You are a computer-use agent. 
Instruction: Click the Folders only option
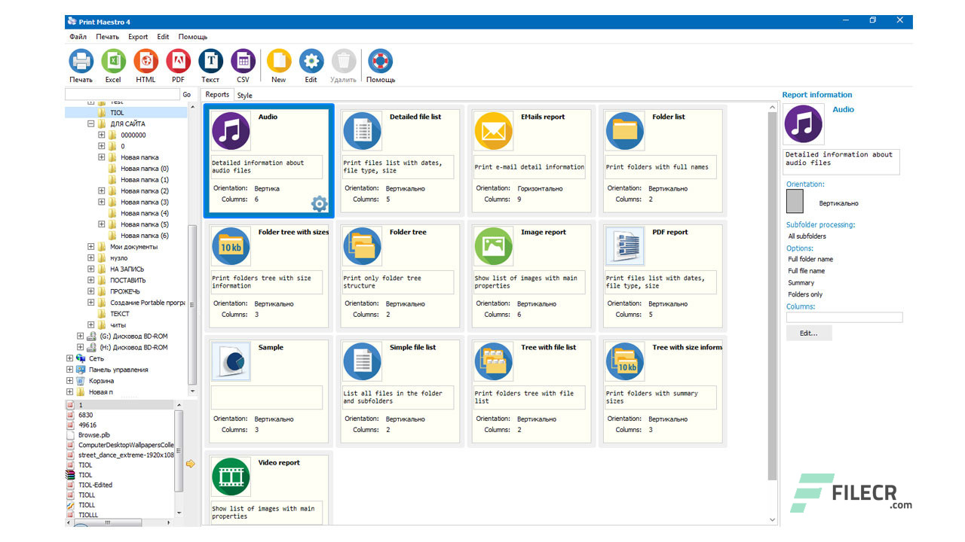pyautogui.click(x=805, y=294)
